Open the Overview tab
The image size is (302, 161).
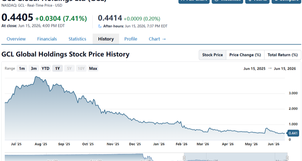(x=16, y=39)
